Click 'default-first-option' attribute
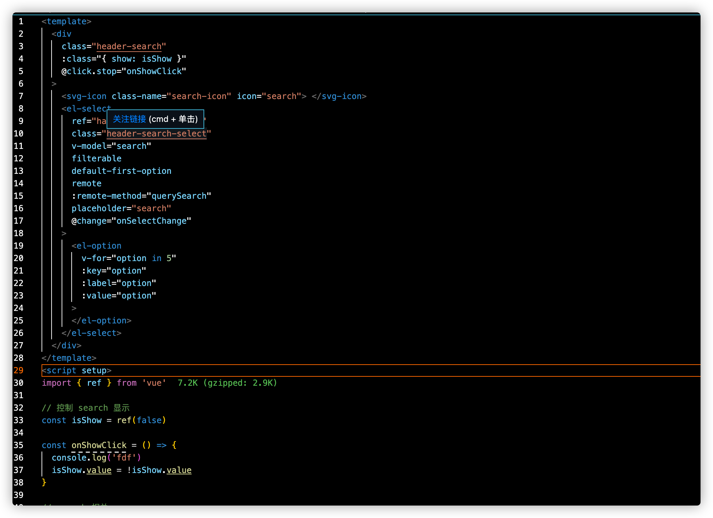This screenshot has height=518, width=713. click(121, 171)
